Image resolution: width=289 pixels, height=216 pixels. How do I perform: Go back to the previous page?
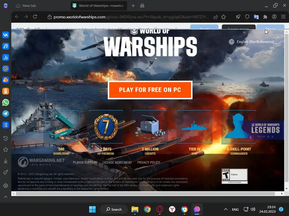[17, 17]
